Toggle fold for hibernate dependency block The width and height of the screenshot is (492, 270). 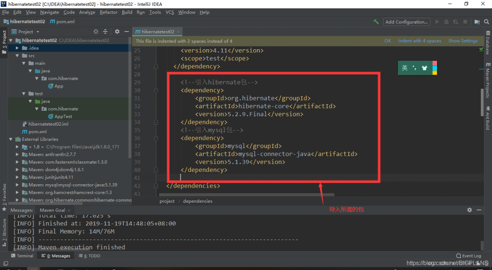point(156,90)
